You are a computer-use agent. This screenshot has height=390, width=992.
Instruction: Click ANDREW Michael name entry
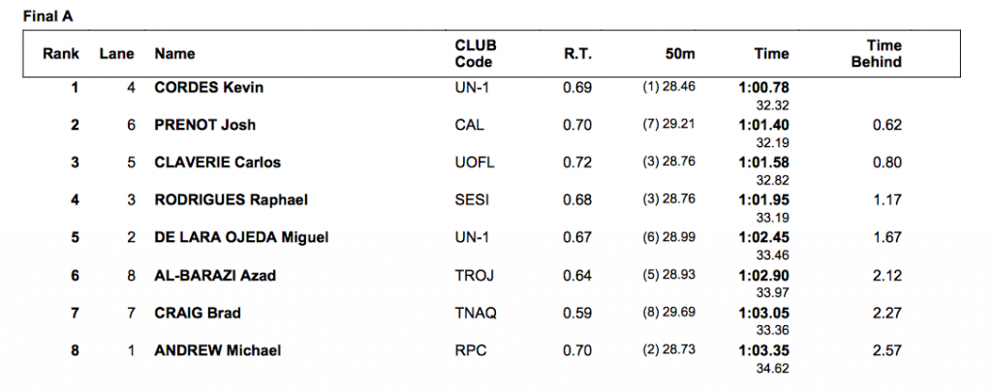(218, 350)
